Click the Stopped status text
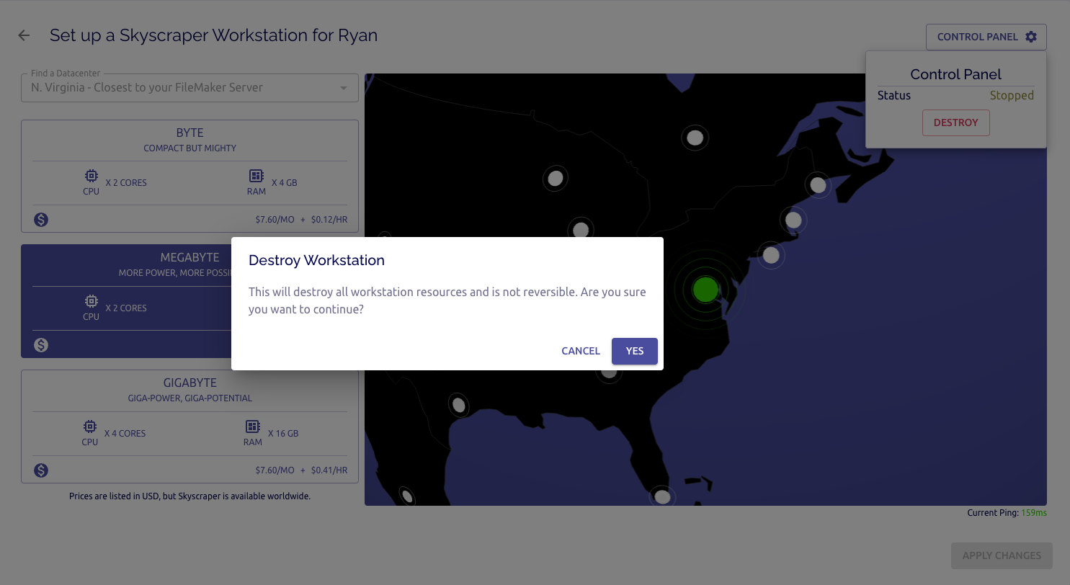 1012,95
